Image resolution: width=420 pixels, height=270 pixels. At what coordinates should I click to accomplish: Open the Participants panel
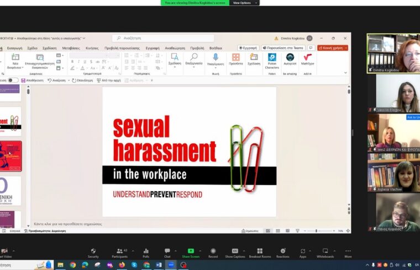tap(119, 251)
